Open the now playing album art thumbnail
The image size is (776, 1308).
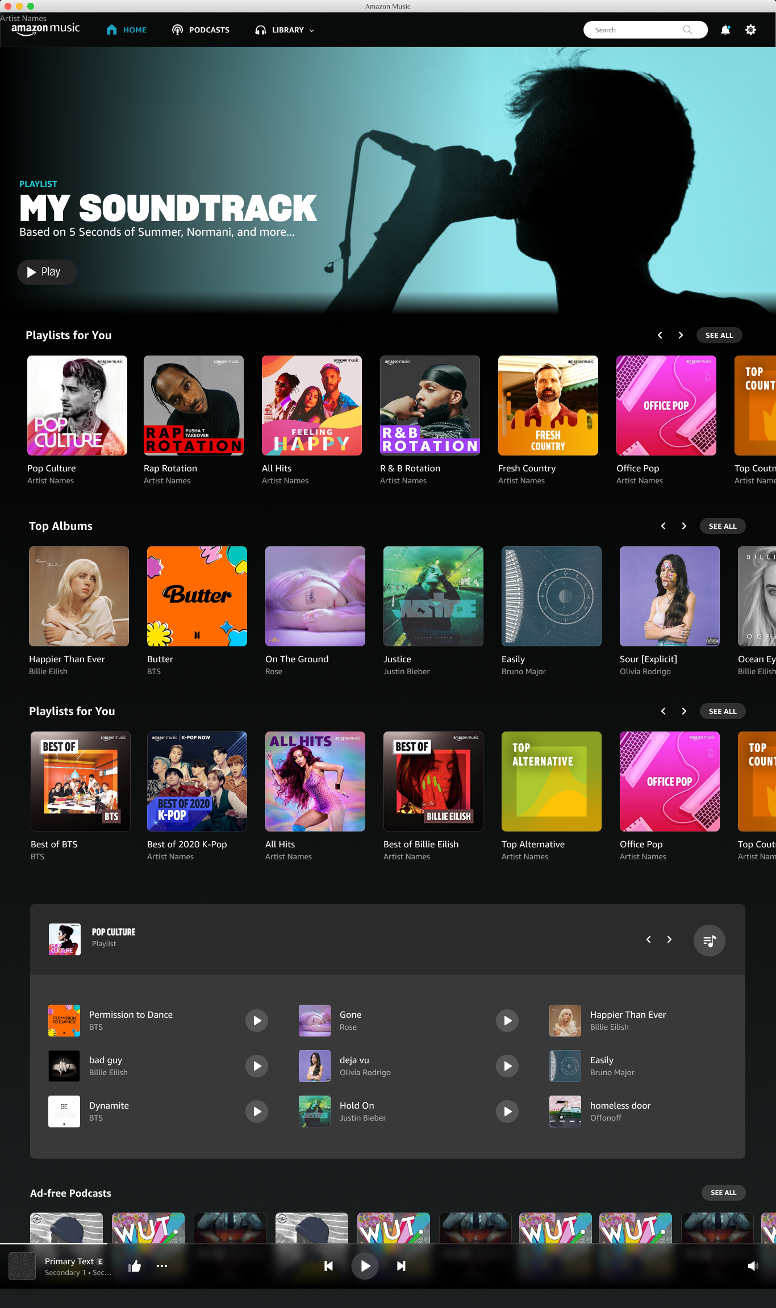coord(22,1266)
